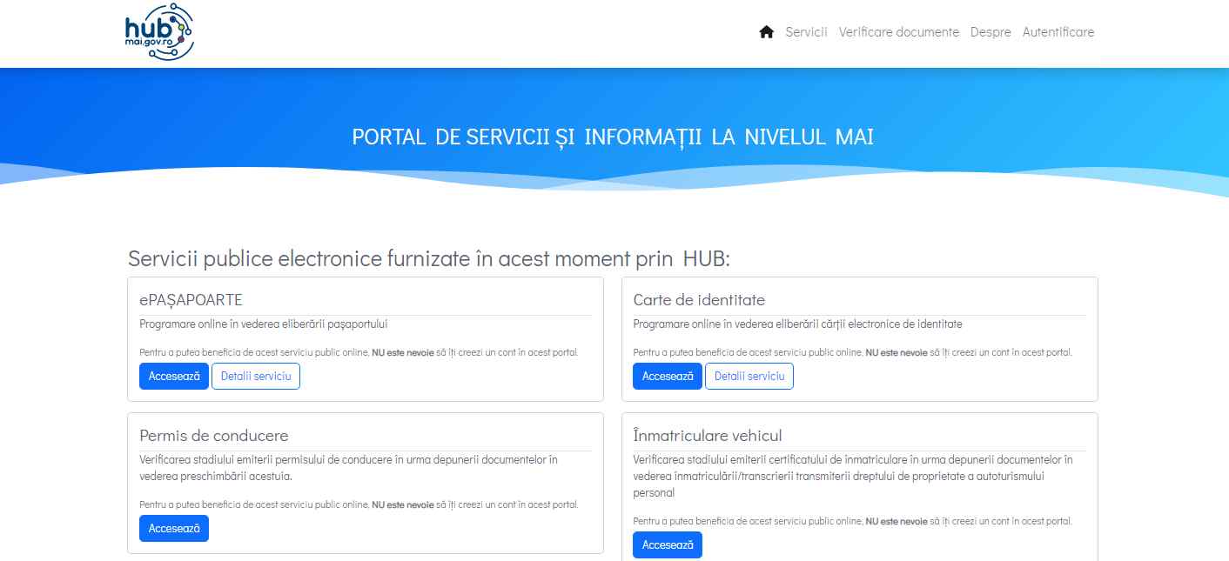Open Detalii serviciu for ePAȘAPOARTE
This screenshot has height=561, width=1229.
pyautogui.click(x=256, y=376)
